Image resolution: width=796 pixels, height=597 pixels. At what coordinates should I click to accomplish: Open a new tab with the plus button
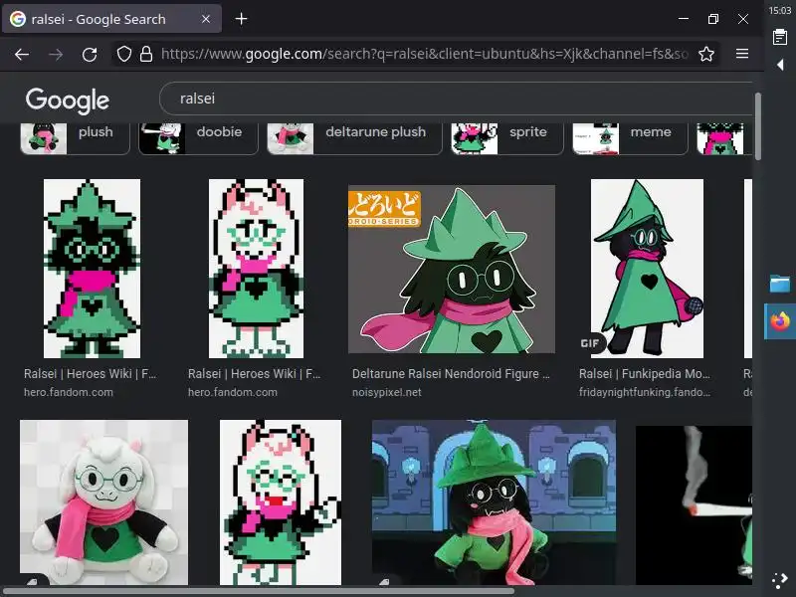pos(241,19)
